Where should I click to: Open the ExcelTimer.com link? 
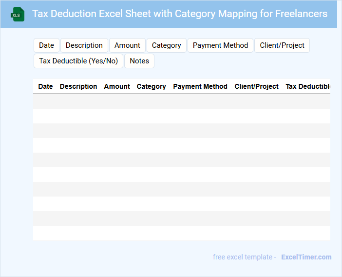306,257
